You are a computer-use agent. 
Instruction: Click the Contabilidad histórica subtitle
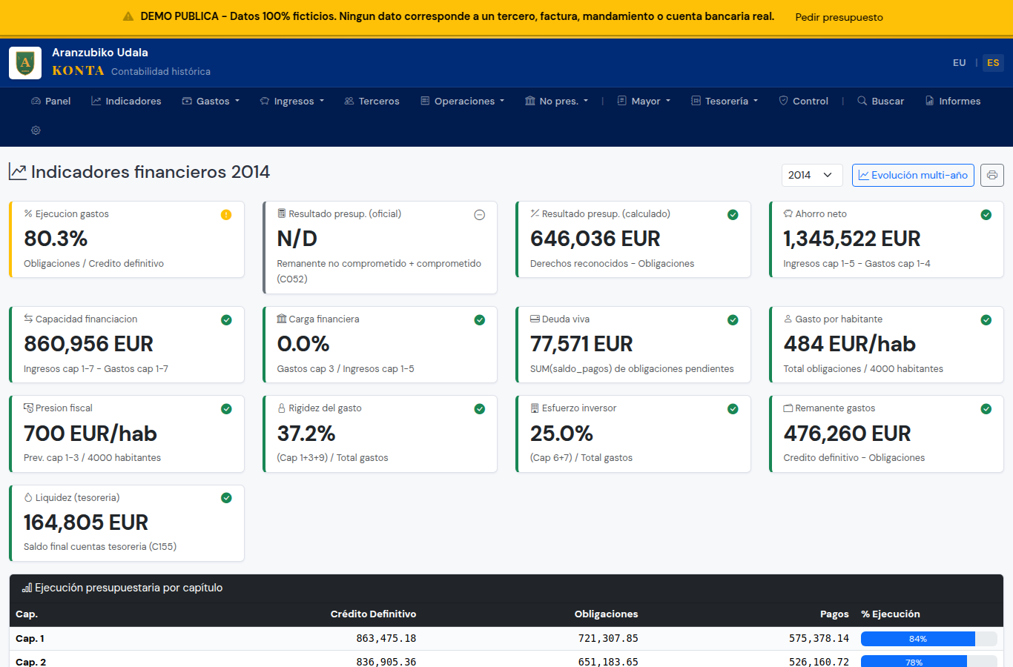(161, 72)
